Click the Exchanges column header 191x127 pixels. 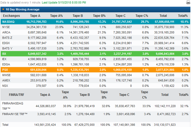click(11, 16)
